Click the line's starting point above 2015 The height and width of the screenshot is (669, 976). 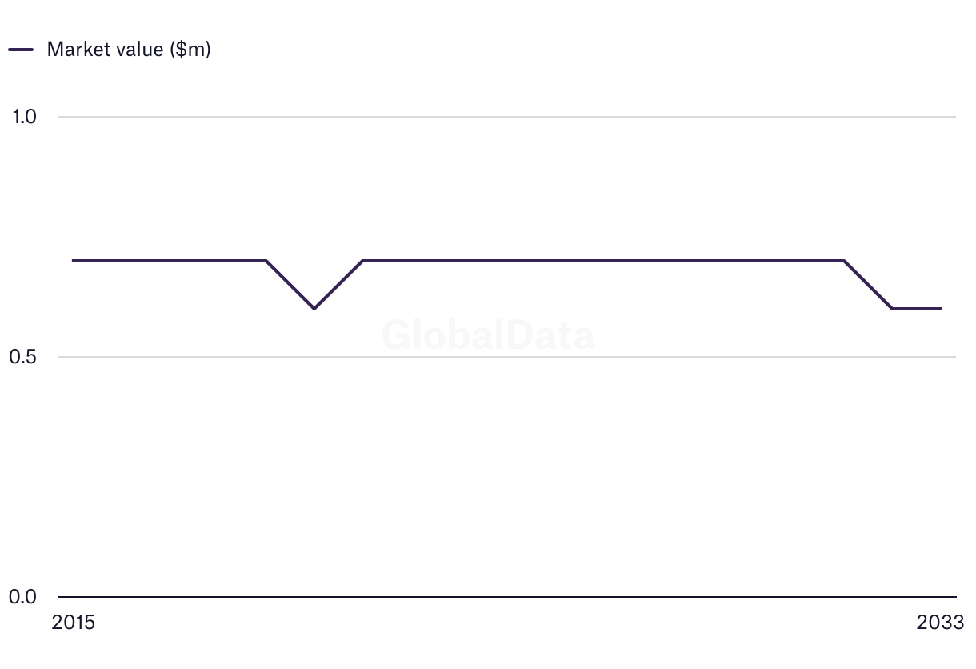74,261
